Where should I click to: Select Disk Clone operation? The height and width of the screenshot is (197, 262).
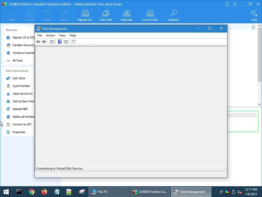tap(16, 78)
